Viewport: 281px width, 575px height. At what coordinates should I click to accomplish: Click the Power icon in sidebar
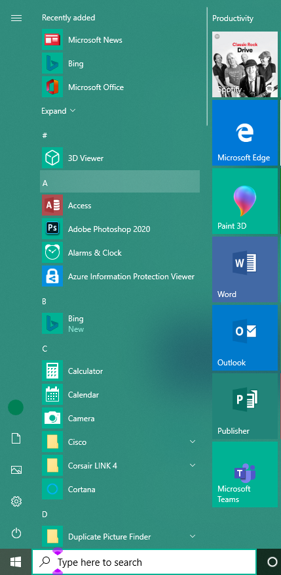(16, 533)
